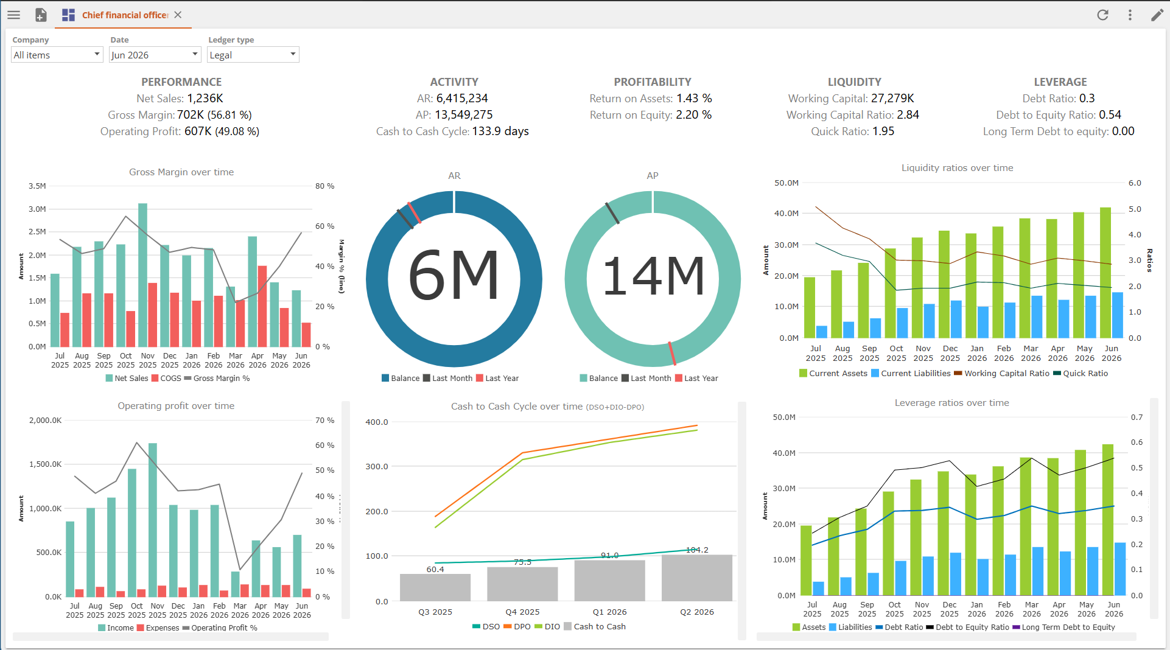Toggle Gross Margin % legend entry
The height and width of the screenshot is (650, 1170).
point(217,379)
